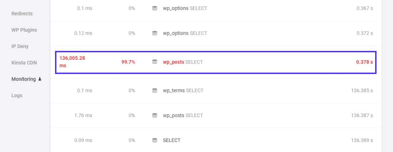This screenshot has height=152, width=393.
Task: Select Kinsta CDN from the sidebar
Action: pyautogui.click(x=24, y=63)
